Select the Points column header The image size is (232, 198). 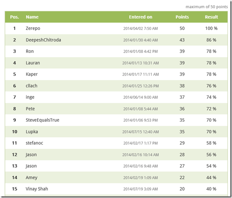(x=182, y=17)
